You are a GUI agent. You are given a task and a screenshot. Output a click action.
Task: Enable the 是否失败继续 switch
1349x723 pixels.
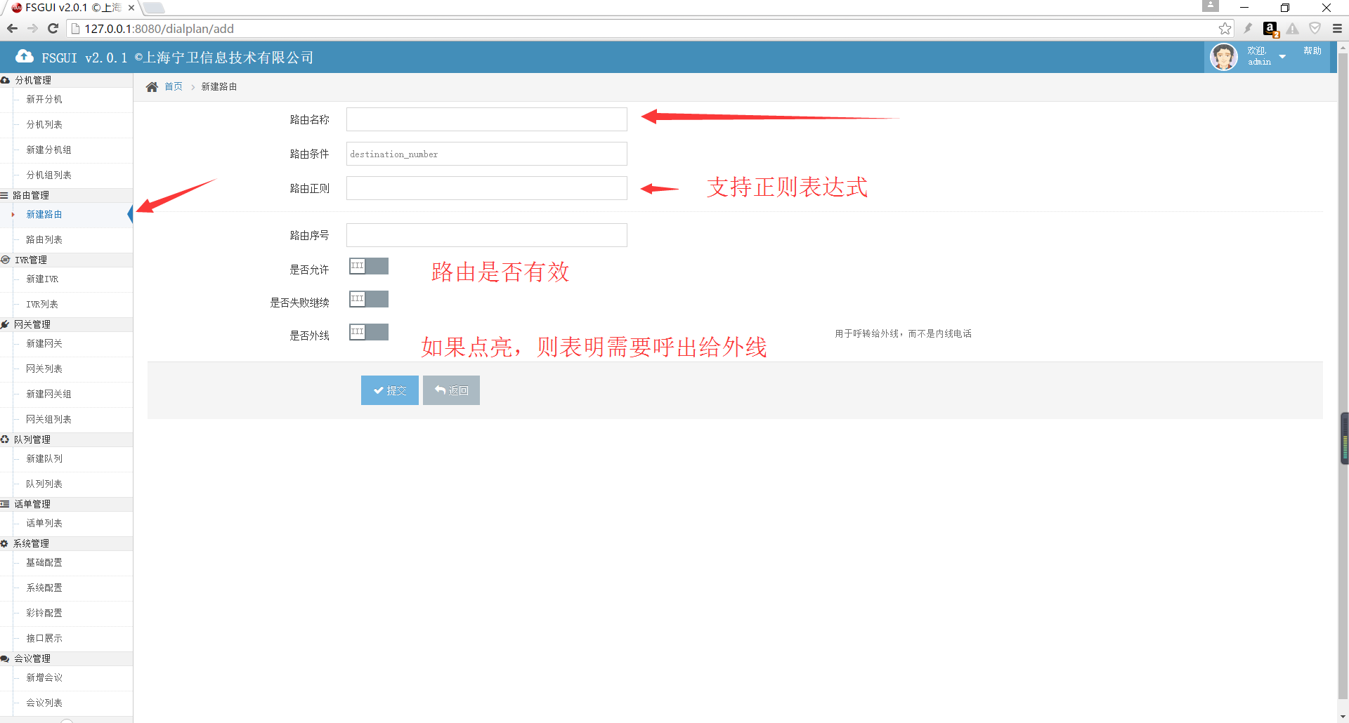click(x=368, y=299)
